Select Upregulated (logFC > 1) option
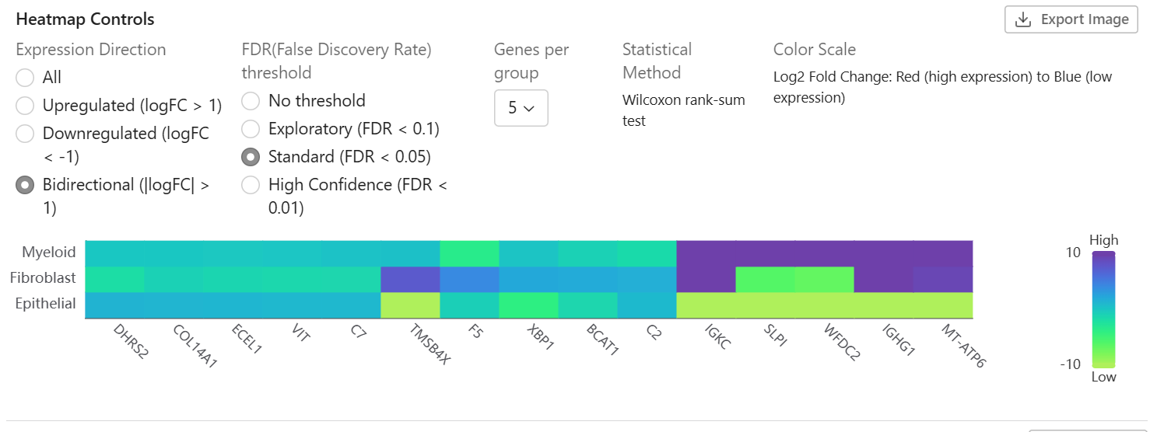The height and width of the screenshot is (432, 1150). pos(26,106)
